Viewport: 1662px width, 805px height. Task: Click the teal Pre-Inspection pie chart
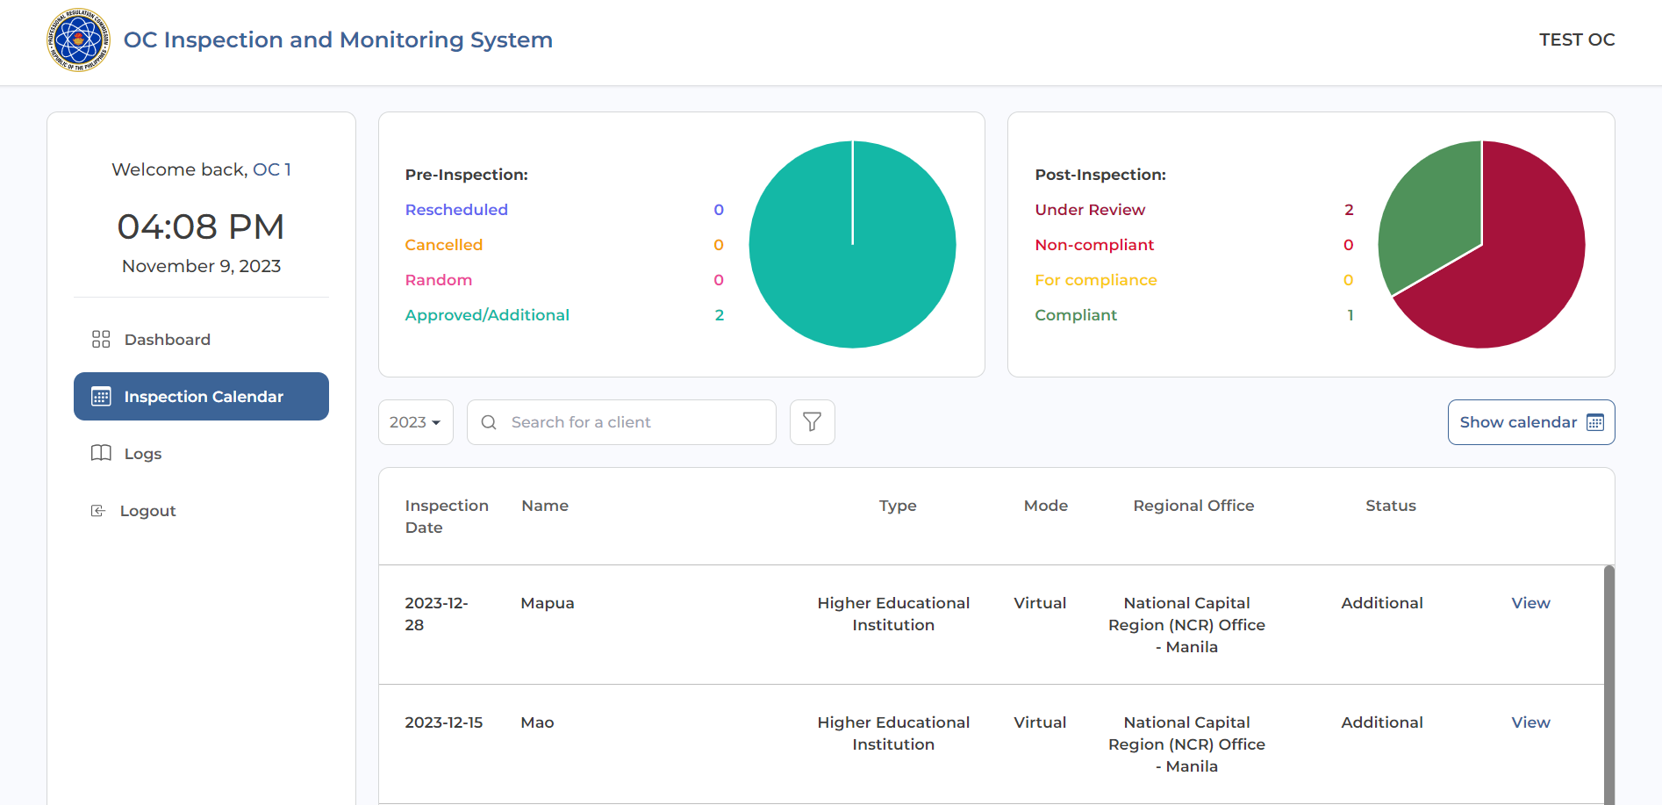pos(851,263)
